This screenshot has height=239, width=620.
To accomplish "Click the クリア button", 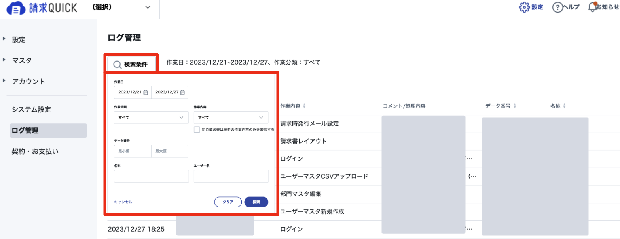I will click(x=228, y=202).
